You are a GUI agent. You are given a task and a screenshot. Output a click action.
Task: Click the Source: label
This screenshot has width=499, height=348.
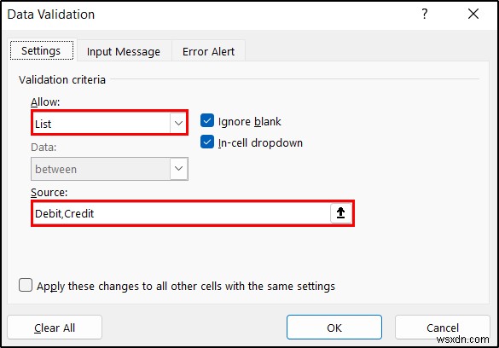[x=49, y=193]
